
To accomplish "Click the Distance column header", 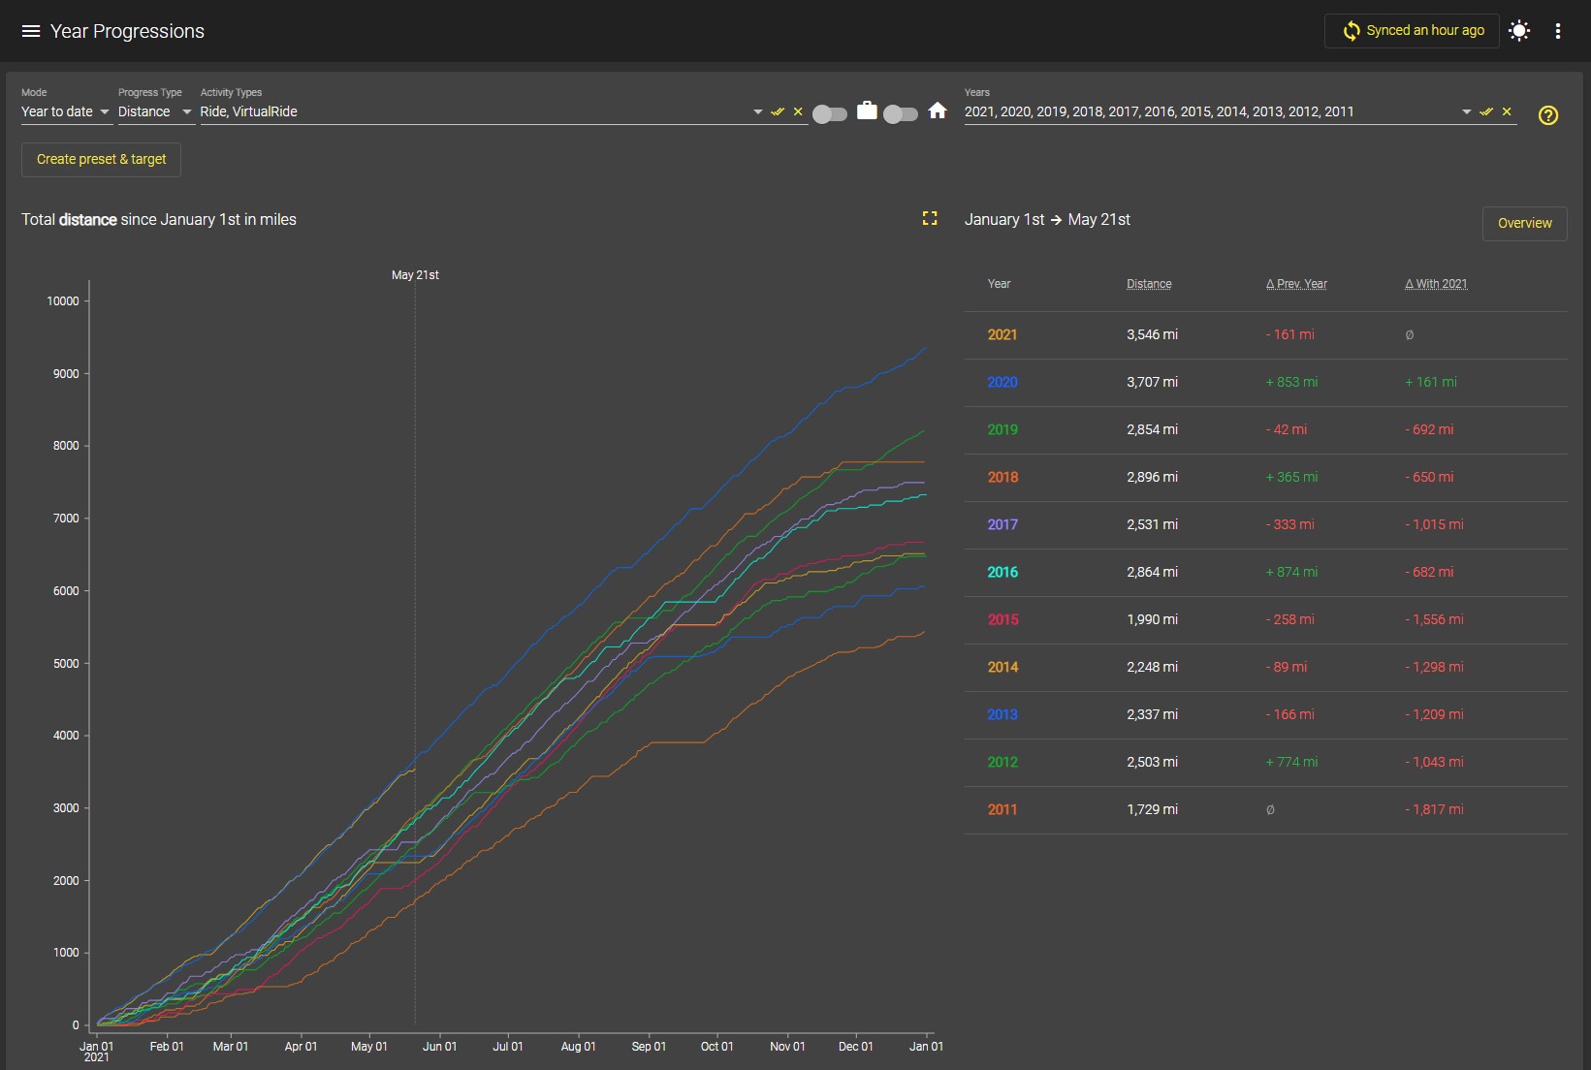I will [1149, 284].
